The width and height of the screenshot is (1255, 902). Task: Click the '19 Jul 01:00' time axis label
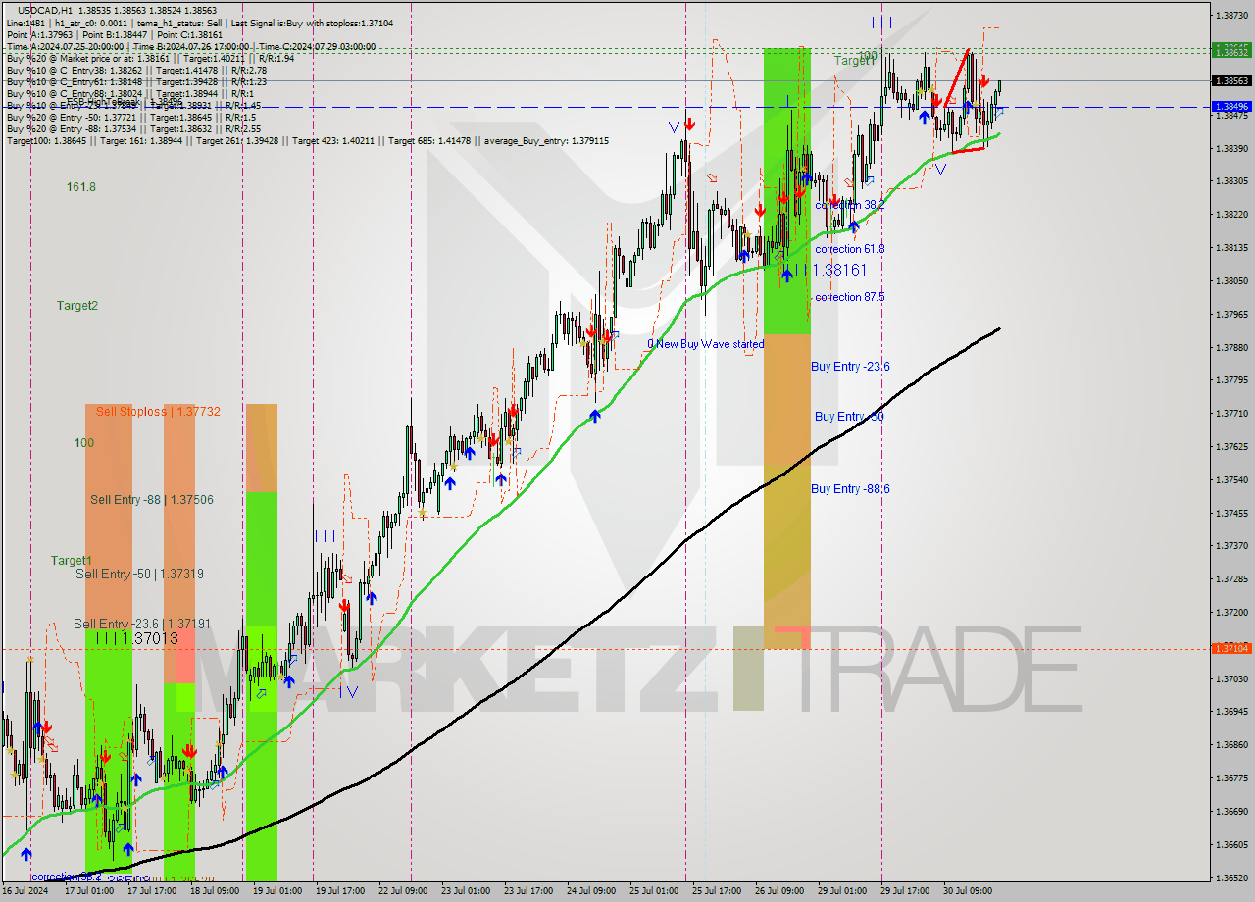tap(277, 891)
